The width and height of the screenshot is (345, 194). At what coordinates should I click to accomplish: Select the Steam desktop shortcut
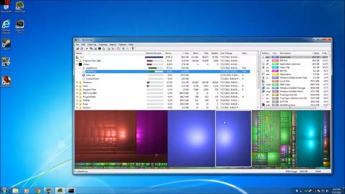click(6, 45)
